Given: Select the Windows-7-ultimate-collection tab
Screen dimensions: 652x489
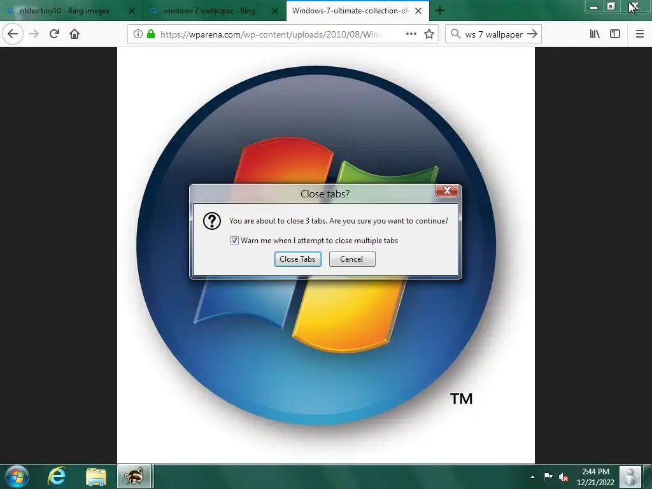Looking at the screenshot, I should [351, 11].
